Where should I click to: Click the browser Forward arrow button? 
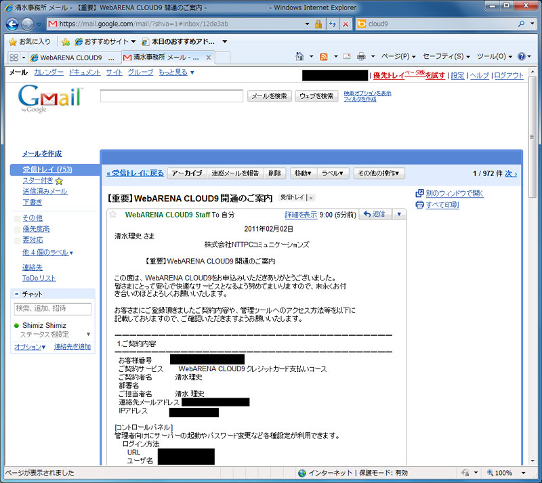pos(27,24)
